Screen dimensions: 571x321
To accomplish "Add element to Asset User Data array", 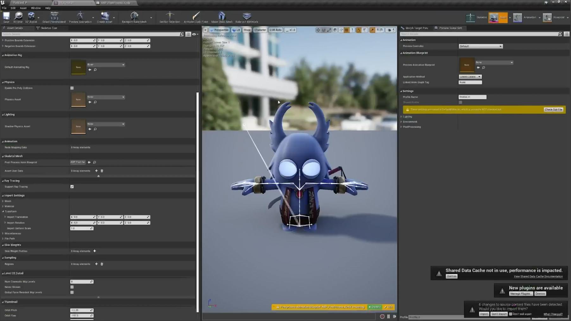I will click(96, 171).
